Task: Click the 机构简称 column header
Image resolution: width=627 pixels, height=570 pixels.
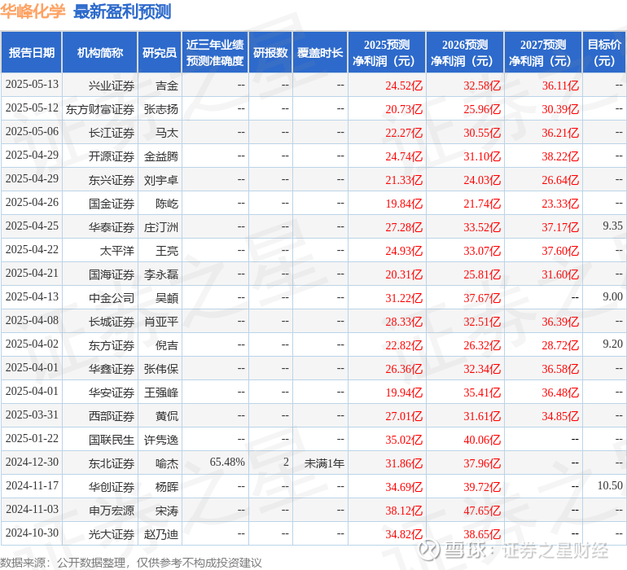Action: [x=100, y=52]
